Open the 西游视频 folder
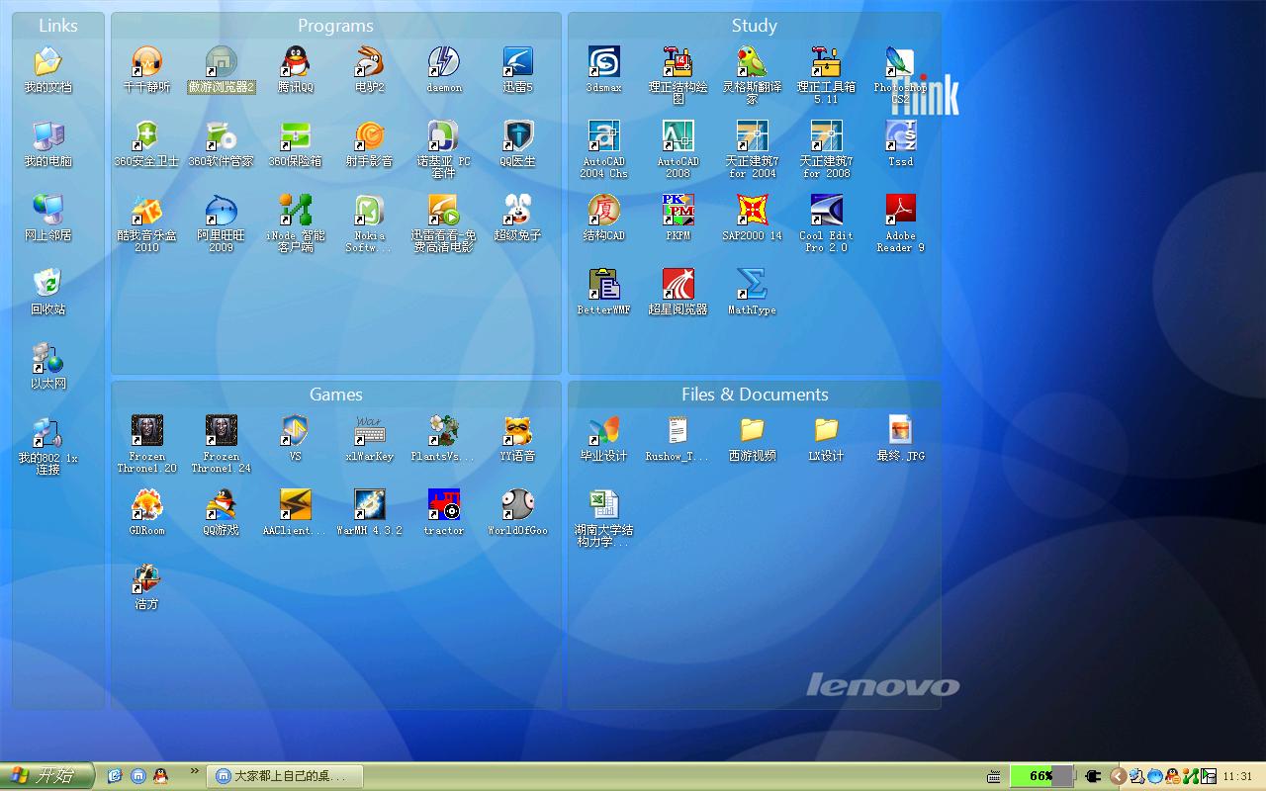1266x791 pixels. 752,438
